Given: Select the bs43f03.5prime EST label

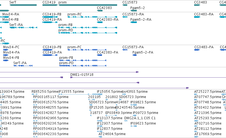Looking at the screenshot, I should pos(135,92).
